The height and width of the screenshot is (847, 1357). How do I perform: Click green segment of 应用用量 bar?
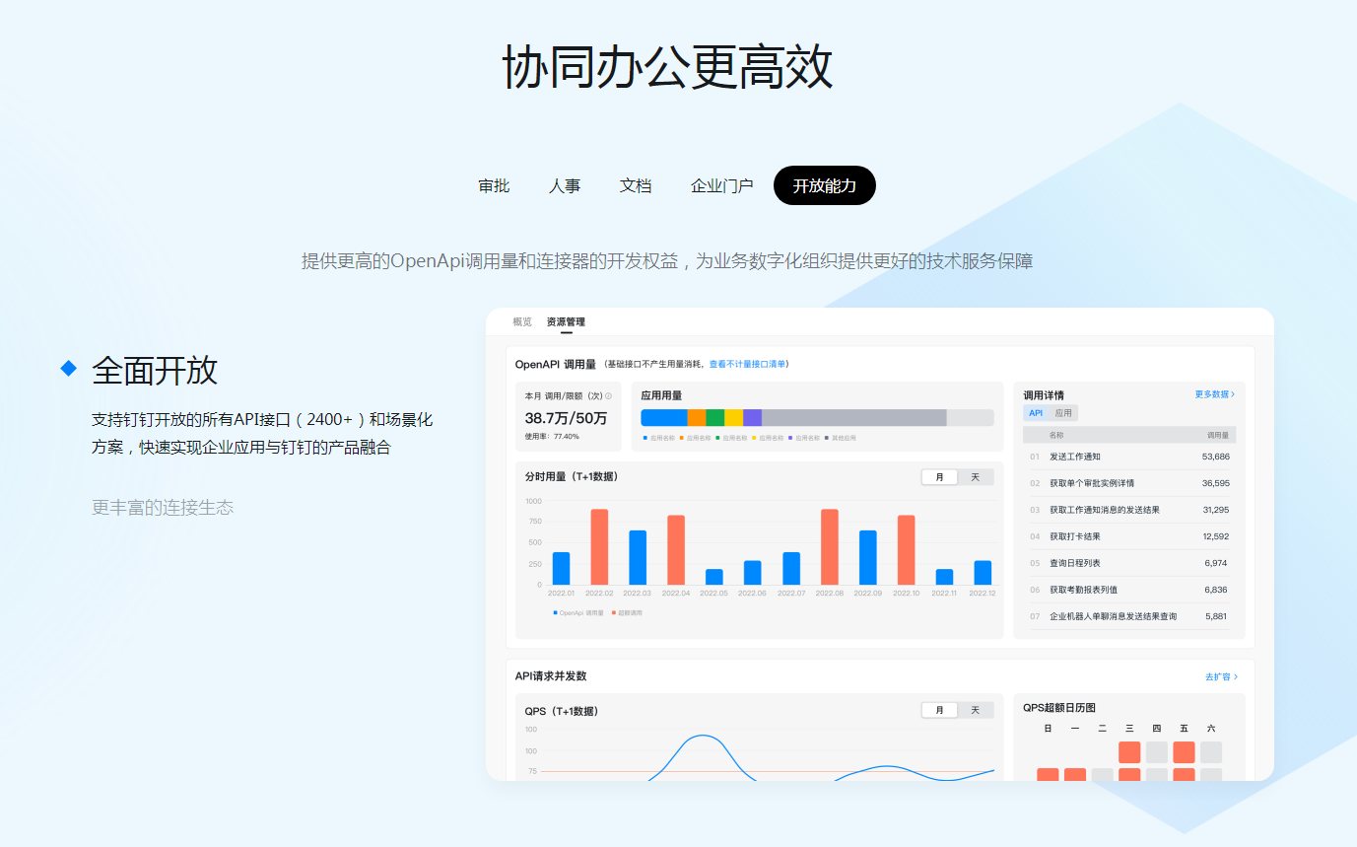(714, 417)
